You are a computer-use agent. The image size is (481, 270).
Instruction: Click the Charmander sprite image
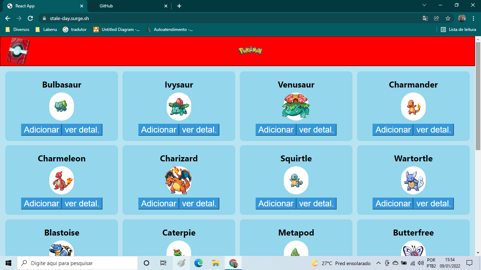pyautogui.click(x=413, y=107)
